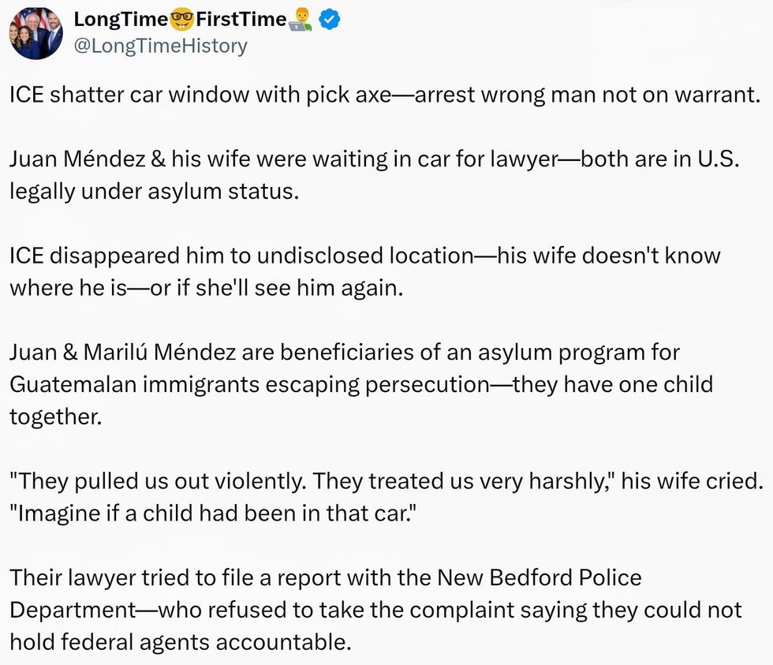Click the line "where he is—or if she'll see him again"
Viewport: 773px width, 665px height.
pyautogui.click(x=206, y=287)
